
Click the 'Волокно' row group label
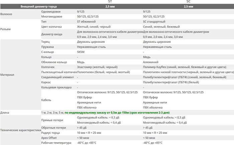pos(6,14)
